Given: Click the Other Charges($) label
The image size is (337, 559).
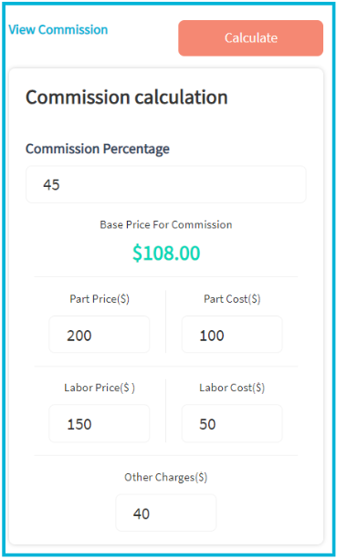Looking at the screenshot, I should pyautogui.click(x=166, y=477).
